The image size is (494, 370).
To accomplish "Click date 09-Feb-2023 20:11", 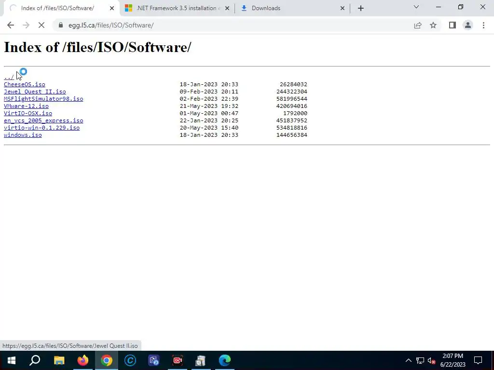I will pos(209,92).
